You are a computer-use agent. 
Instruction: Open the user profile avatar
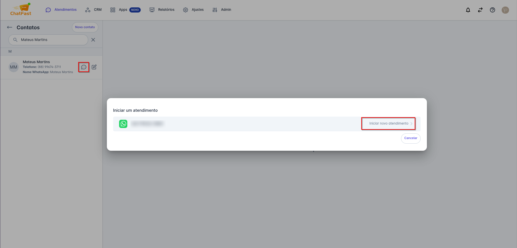(x=505, y=10)
